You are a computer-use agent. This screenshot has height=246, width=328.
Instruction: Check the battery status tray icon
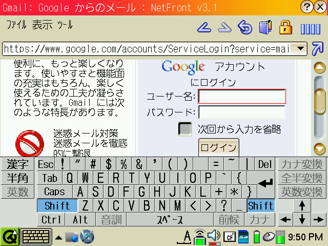tap(257, 237)
